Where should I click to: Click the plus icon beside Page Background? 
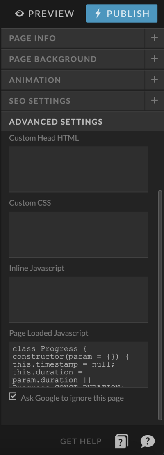coord(155,58)
